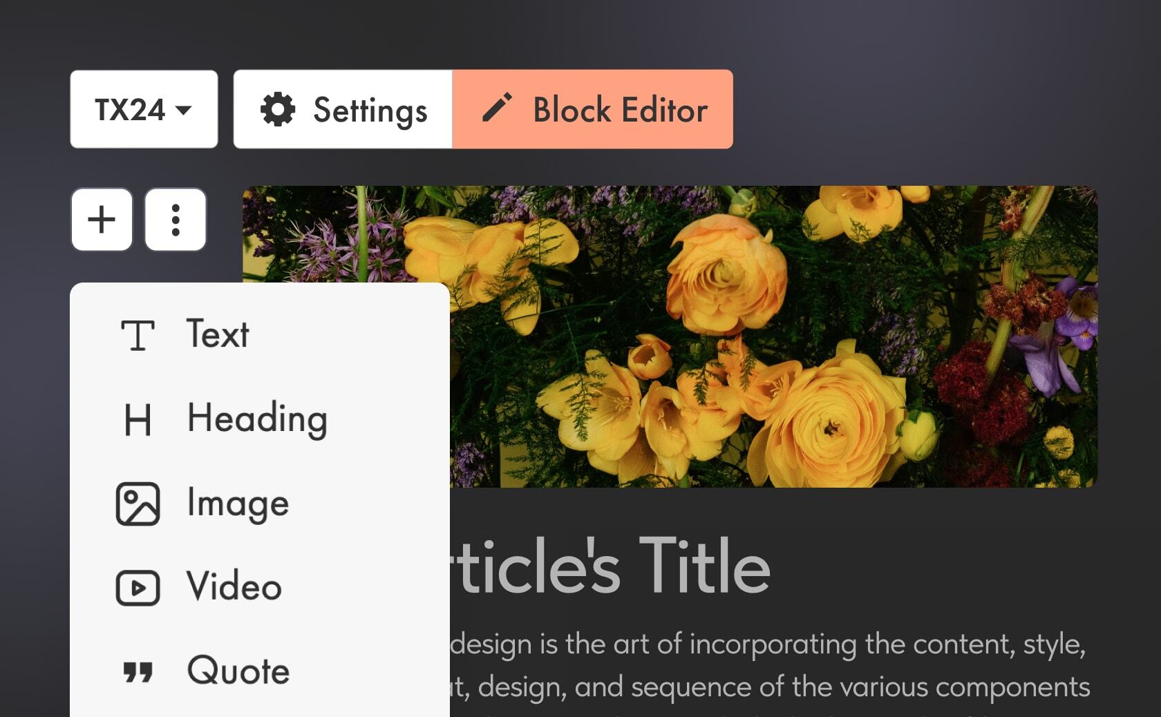Click the caret arrow next to TX24
The width and height of the screenshot is (1161, 717).
(183, 110)
